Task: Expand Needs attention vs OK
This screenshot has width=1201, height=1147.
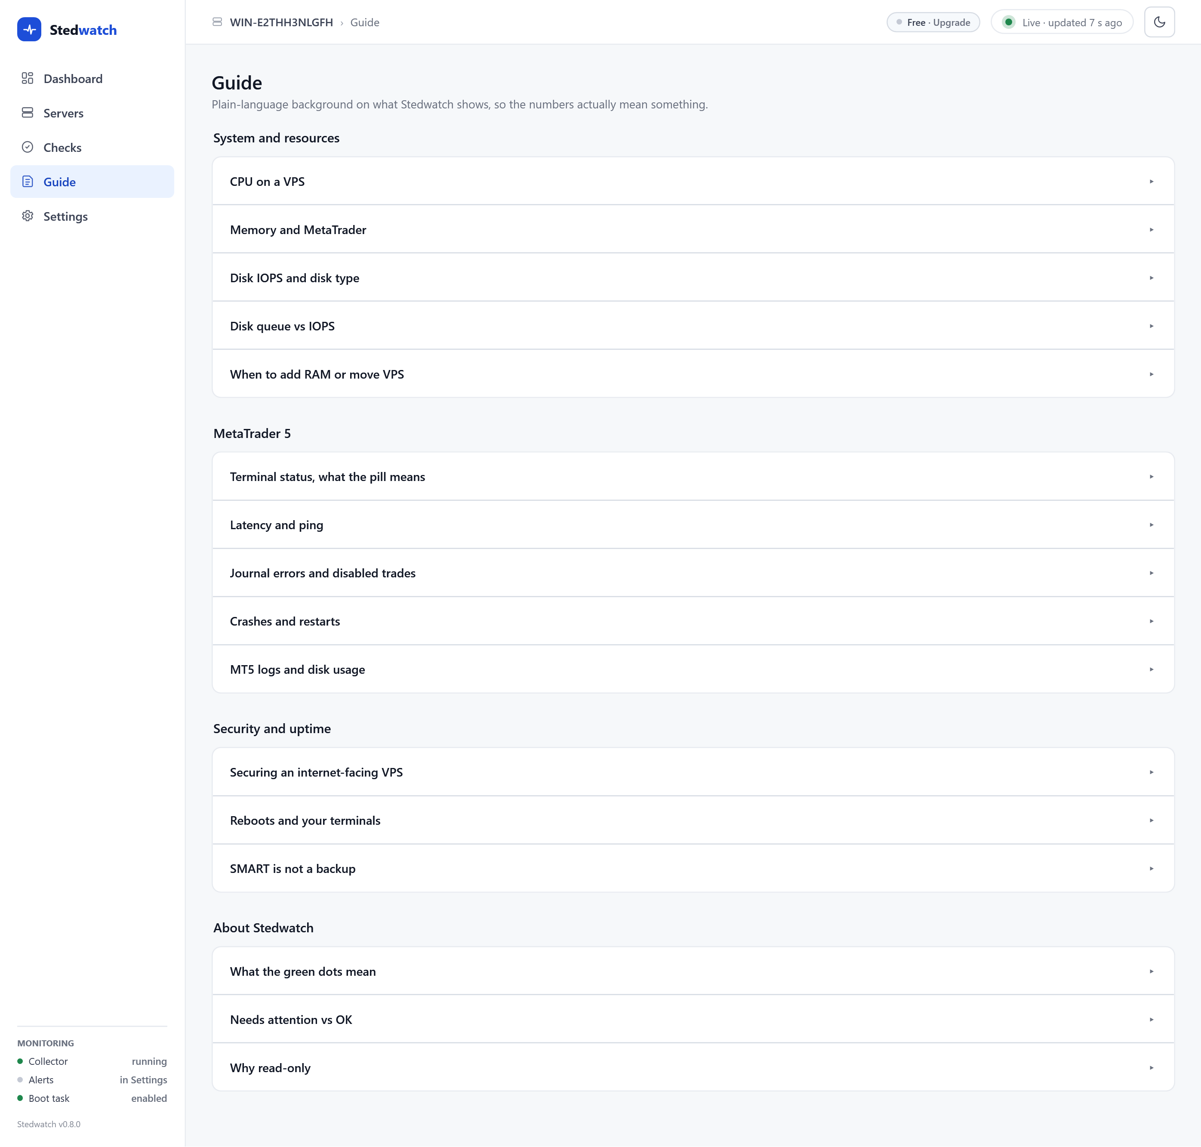Action: (x=693, y=1019)
